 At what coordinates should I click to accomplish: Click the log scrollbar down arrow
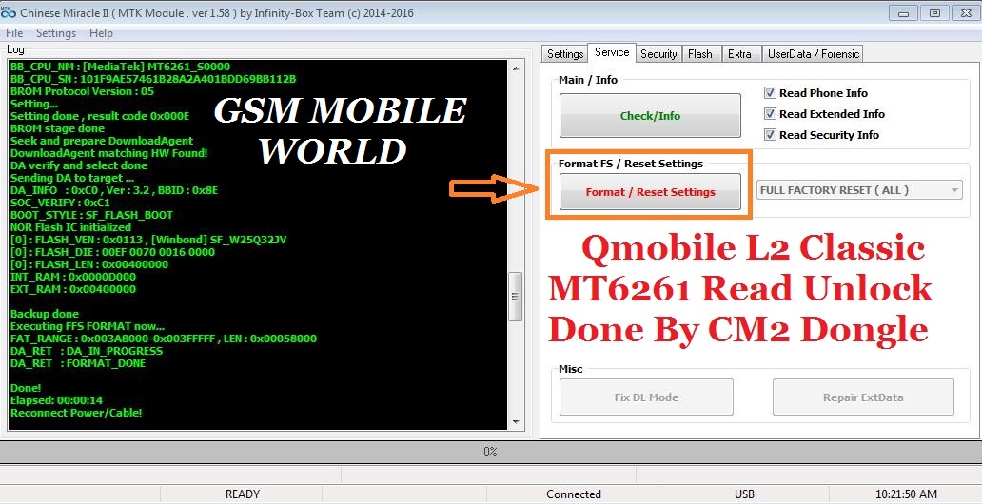click(515, 422)
